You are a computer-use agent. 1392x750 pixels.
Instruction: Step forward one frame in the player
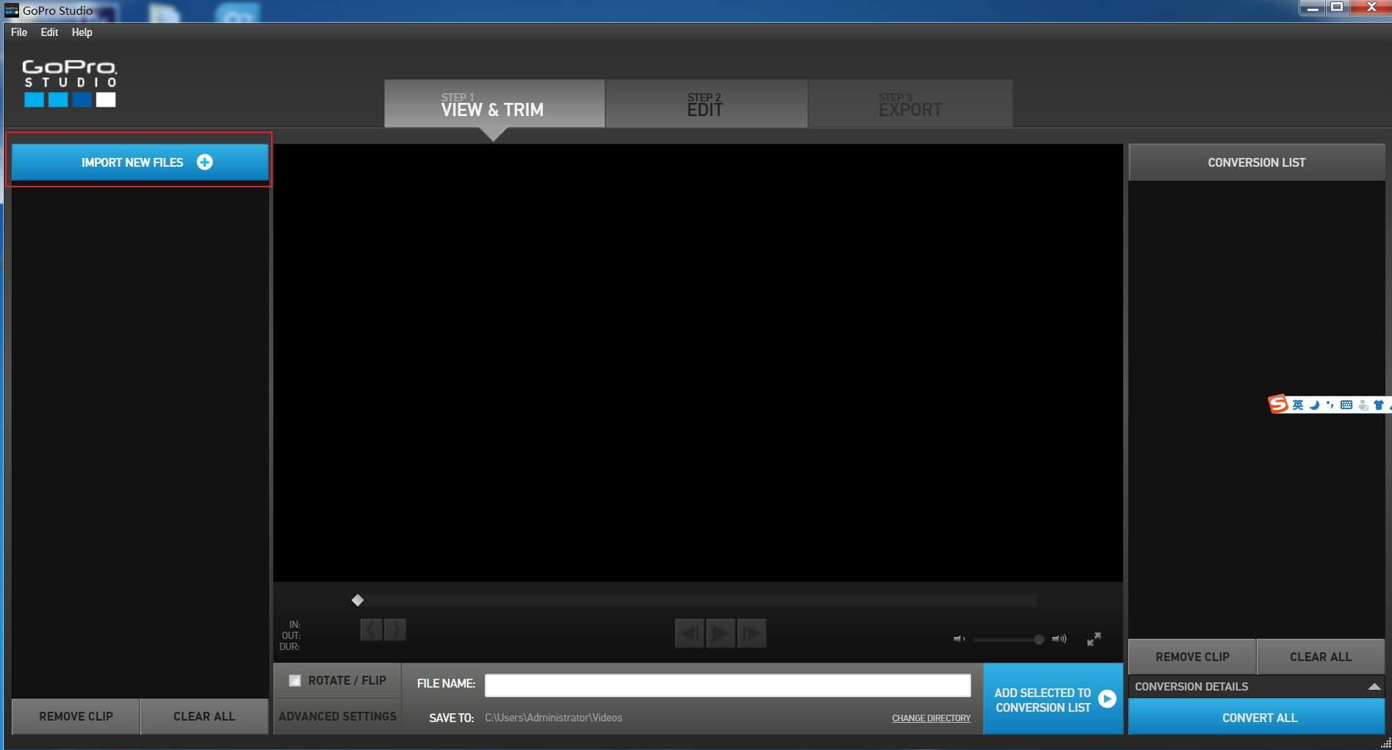(751, 632)
